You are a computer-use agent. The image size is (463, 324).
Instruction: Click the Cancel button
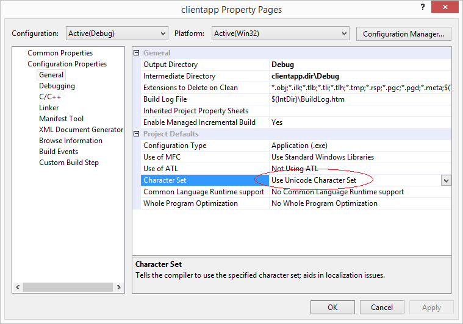pyautogui.click(x=382, y=307)
